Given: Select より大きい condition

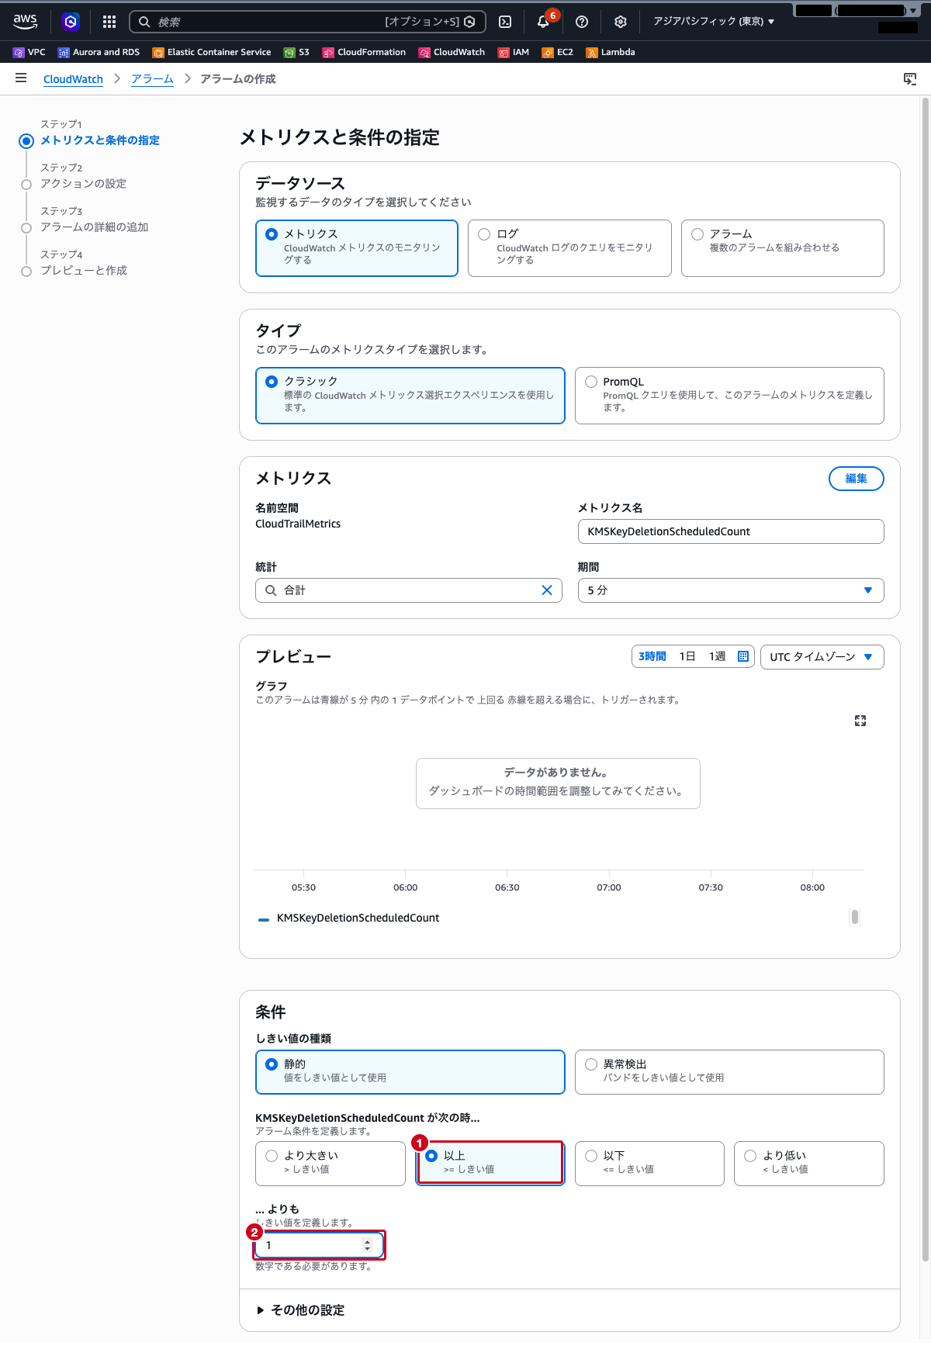Looking at the screenshot, I should tap(331, 1163).
